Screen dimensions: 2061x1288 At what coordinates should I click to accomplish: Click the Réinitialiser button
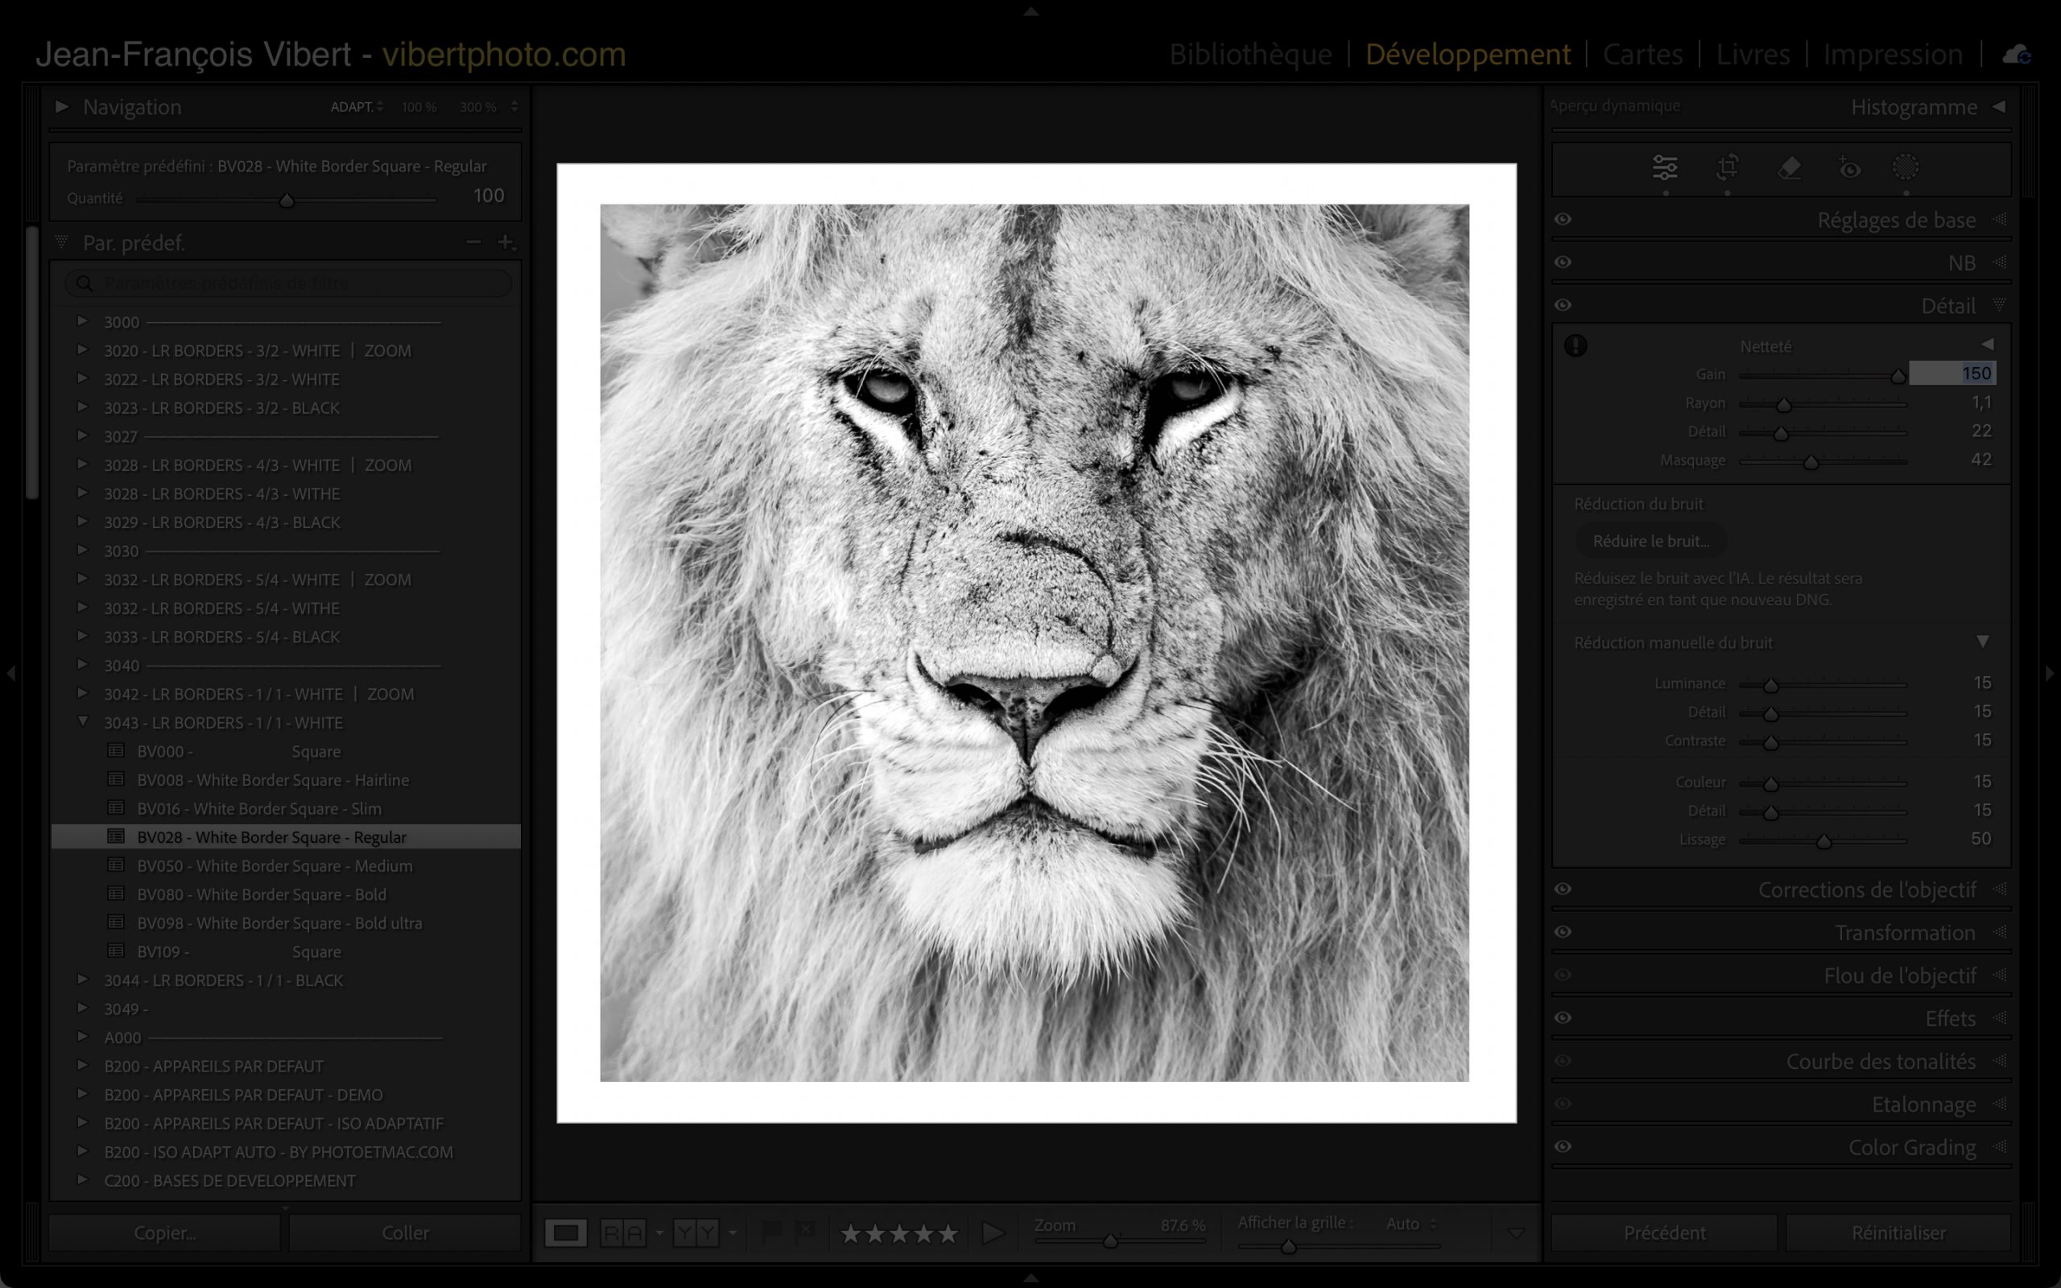click(x=1898, y=1232)
